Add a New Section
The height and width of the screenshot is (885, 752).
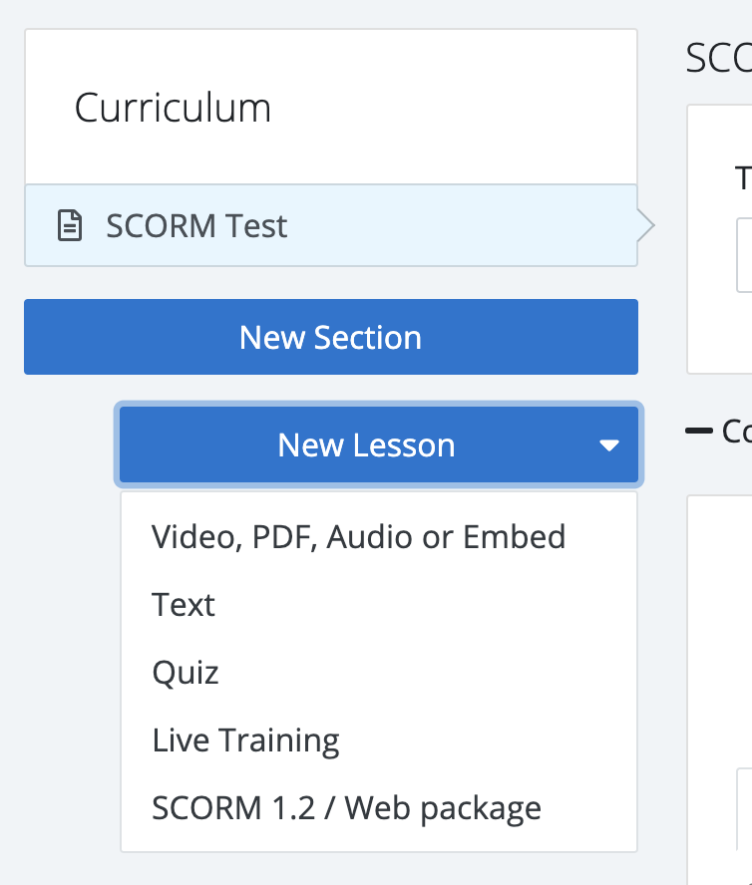click(330, 337)
